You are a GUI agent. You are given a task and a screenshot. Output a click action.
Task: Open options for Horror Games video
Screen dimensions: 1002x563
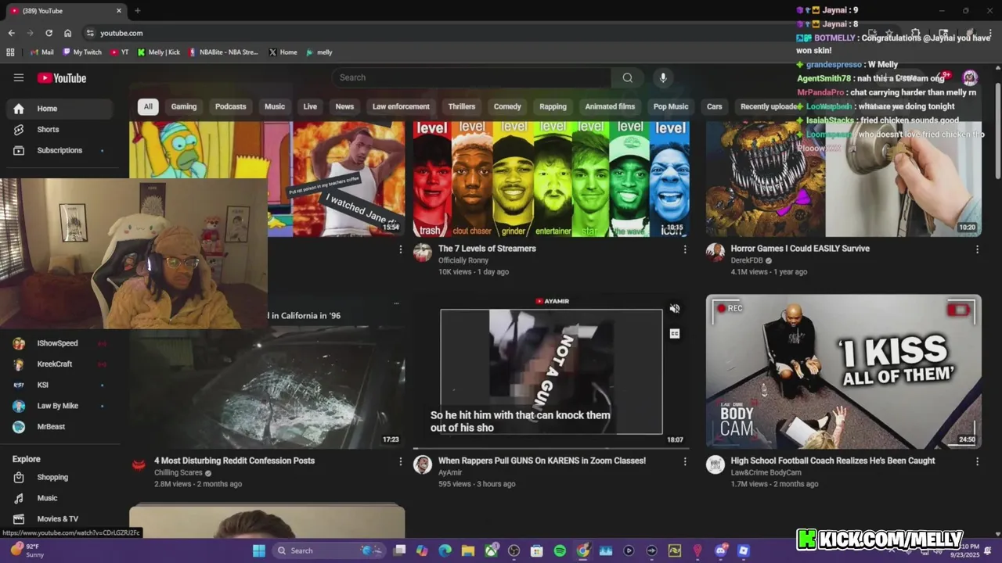tap(977, 249)
